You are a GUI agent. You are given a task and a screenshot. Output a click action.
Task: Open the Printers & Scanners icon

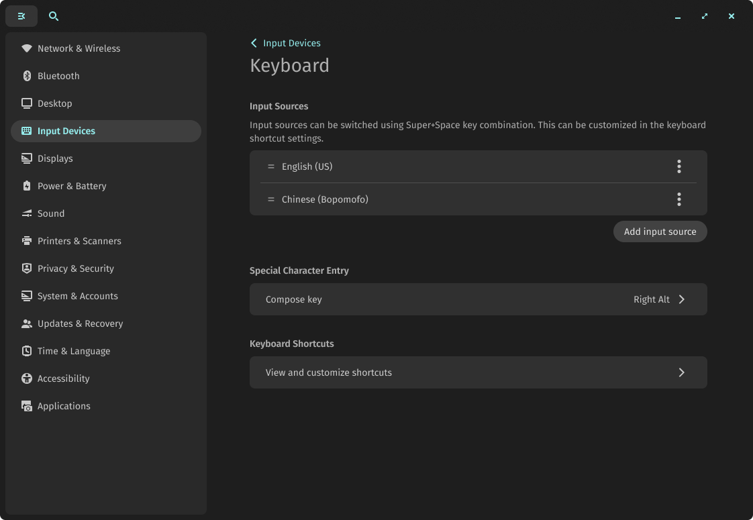(x=26, y=241)
